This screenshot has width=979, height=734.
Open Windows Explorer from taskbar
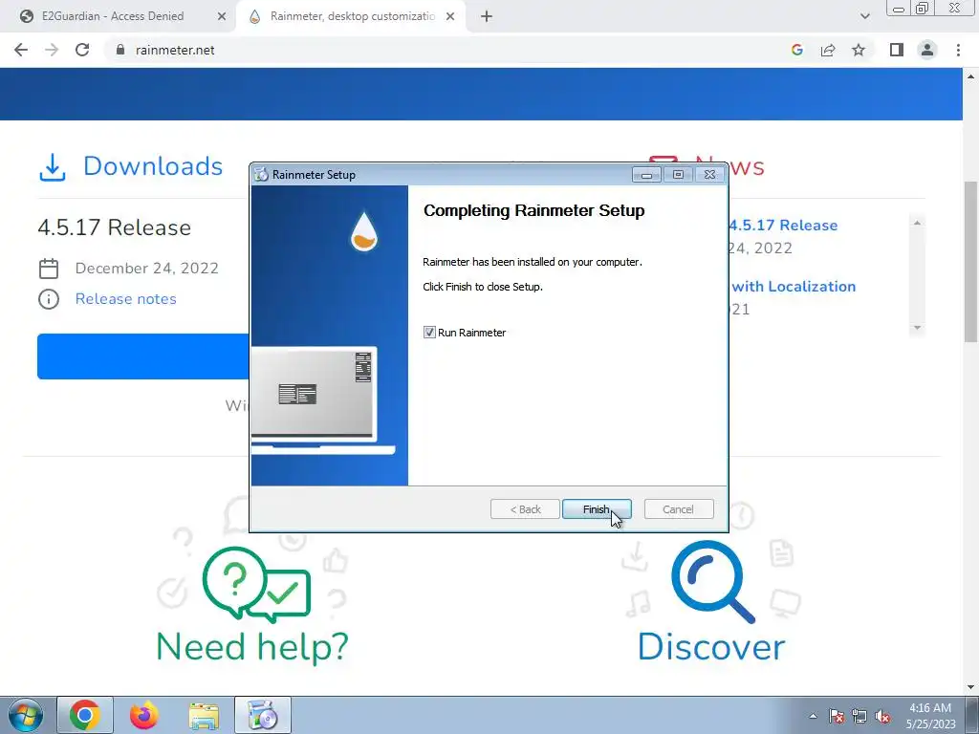[204, 715]
